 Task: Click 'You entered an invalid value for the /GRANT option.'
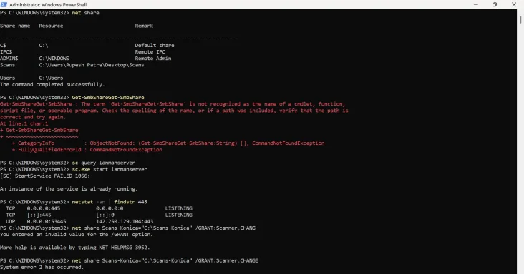(77, 234)
